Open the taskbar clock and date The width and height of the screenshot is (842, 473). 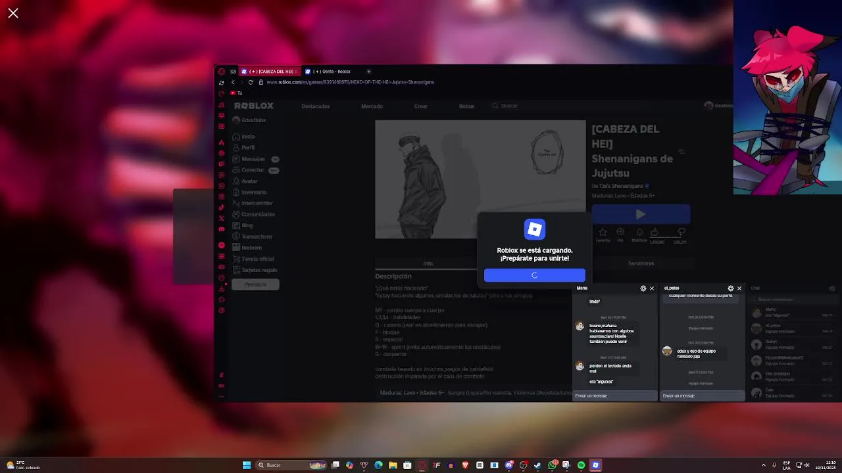click(x=826, y=465)
